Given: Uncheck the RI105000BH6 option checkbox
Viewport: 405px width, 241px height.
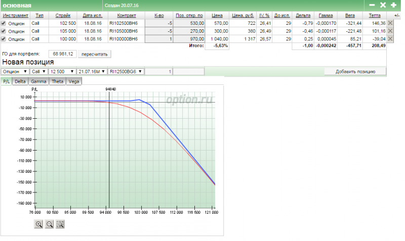Looking at the screenshot, I should coord(4,31).
